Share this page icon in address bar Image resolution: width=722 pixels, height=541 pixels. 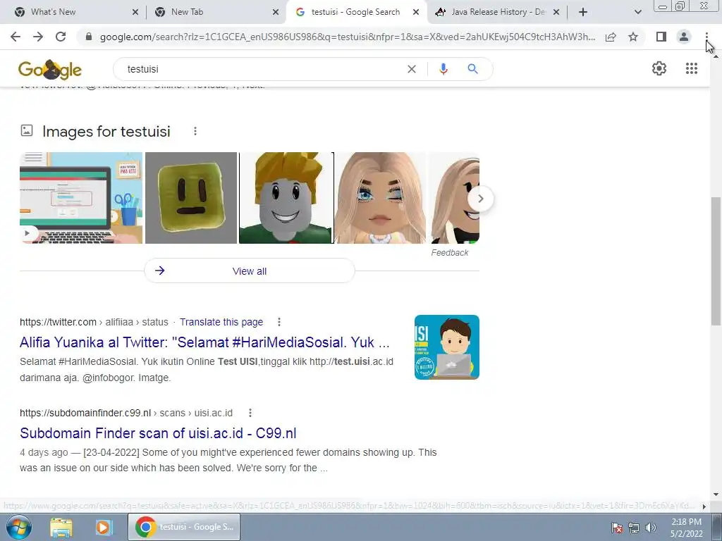click(x=611, y=37)
